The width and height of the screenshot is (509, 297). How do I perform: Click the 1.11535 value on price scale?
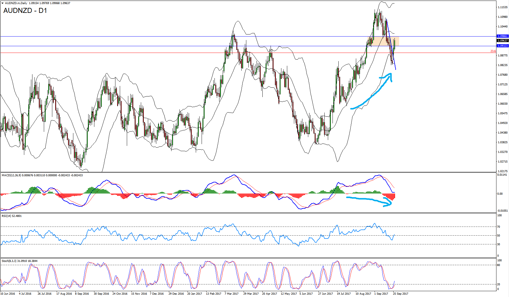tap(503, 7)
